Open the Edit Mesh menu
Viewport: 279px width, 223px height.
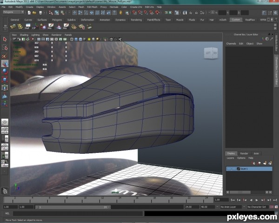click(92, 7)
